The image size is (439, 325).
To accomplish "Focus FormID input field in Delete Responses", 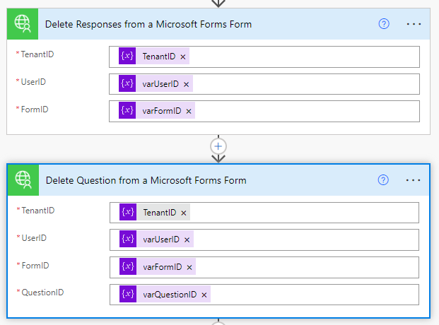I will pyautogui.click(x=264, y=112).
